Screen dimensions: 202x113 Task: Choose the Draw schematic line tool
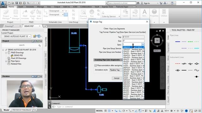45,13
